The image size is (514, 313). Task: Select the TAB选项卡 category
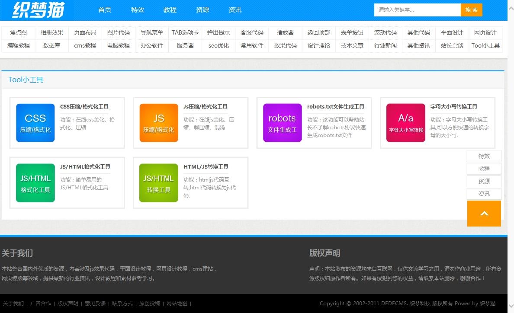[185, 33]
